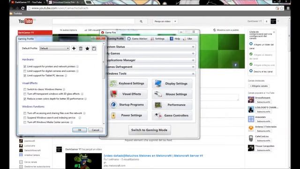300x169 pixels.
Task: Click the YouTube logo
Action: point(26,21)
